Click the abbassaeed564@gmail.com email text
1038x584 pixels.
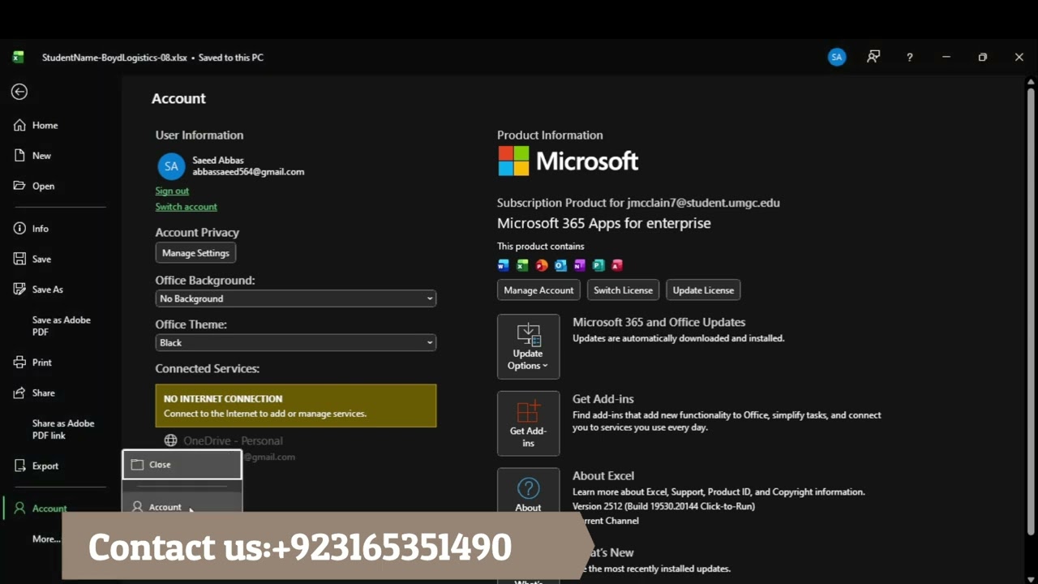tap(248, 172)
